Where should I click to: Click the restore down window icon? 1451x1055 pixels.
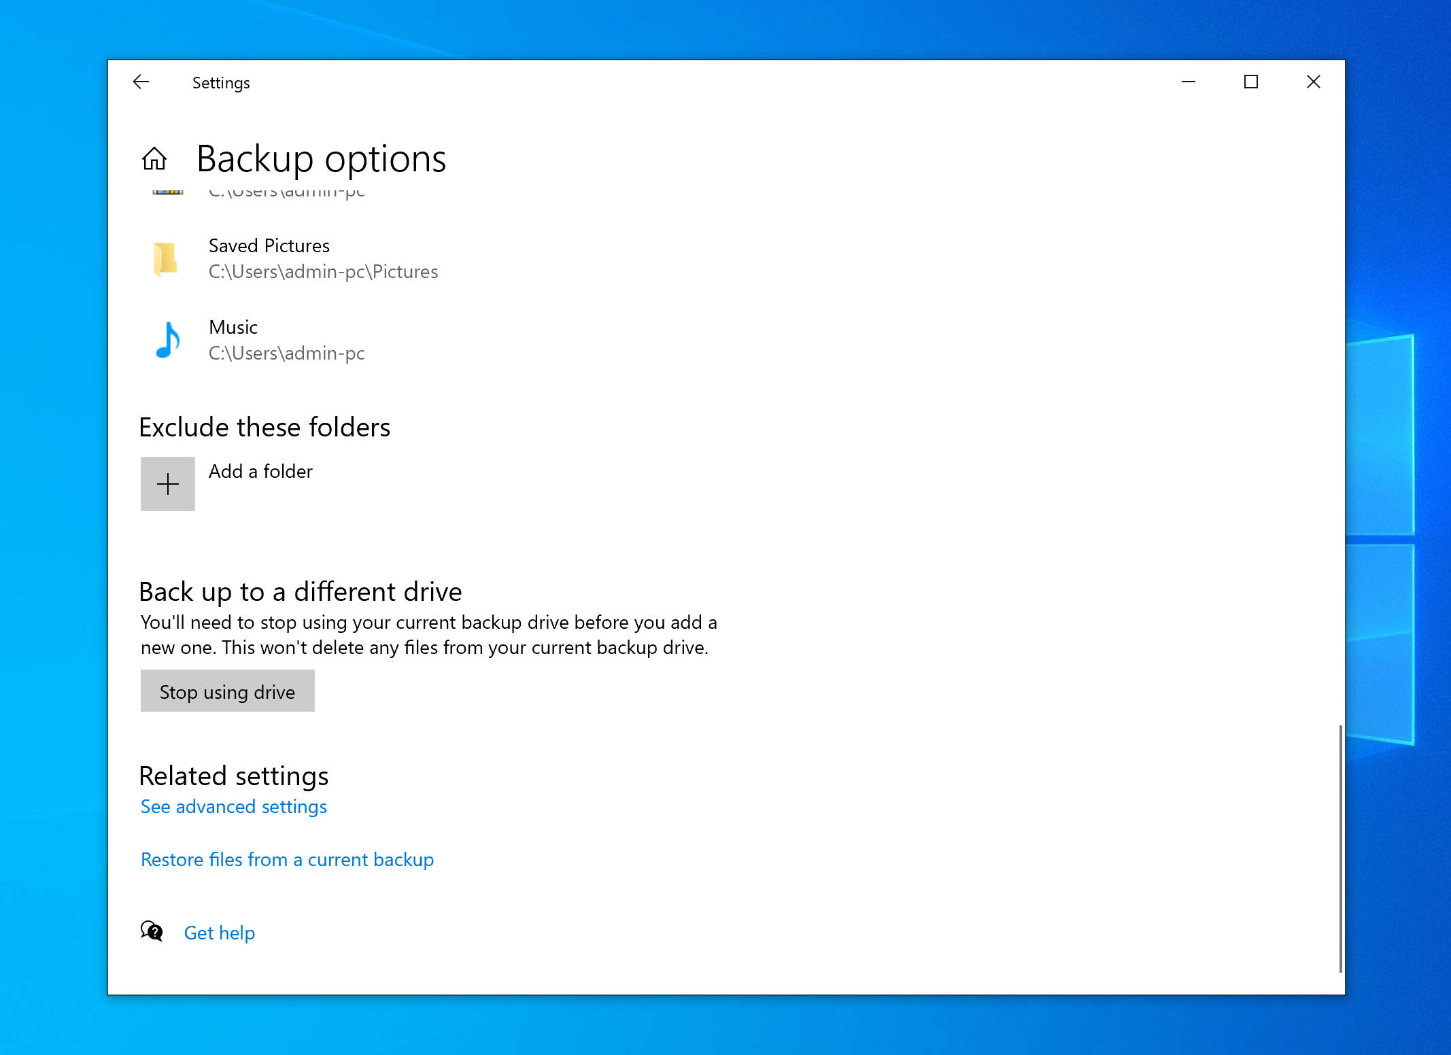[1252, 81]
